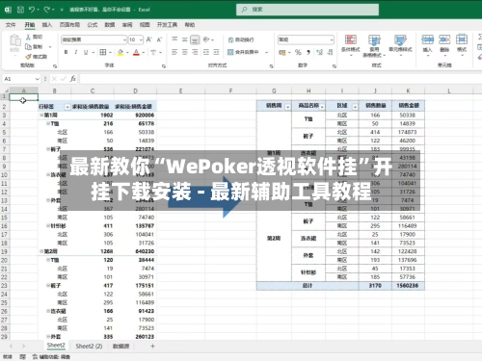
Task: Open the 区域 column filter dropdown
Action: click(x=355, y=107)
